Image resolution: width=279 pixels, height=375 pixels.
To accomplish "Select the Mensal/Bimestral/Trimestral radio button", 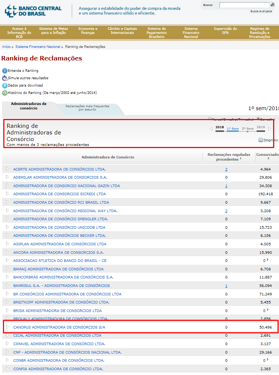I will 210,119.
